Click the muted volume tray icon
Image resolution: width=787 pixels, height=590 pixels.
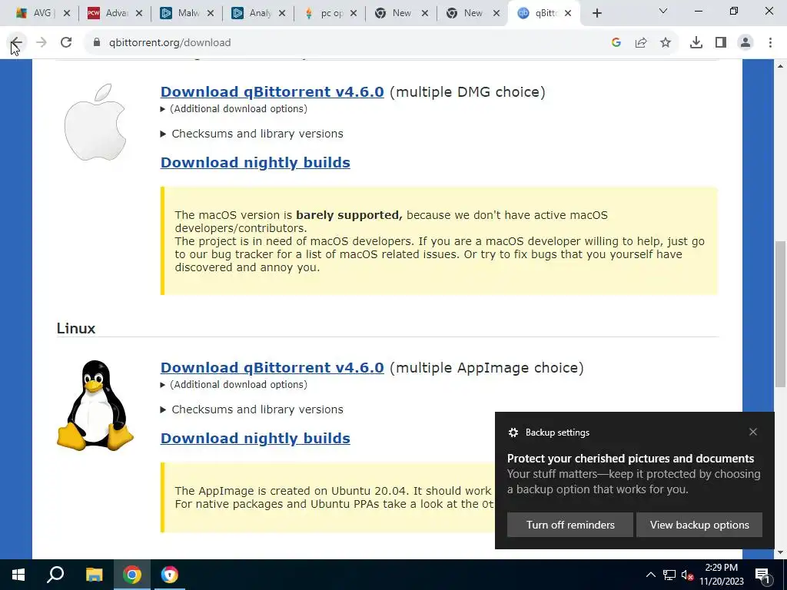687,575
